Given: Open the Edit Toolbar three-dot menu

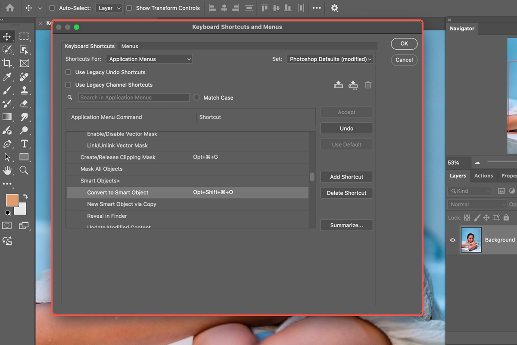Looking at the screenshot, I should tap(7, 184).
